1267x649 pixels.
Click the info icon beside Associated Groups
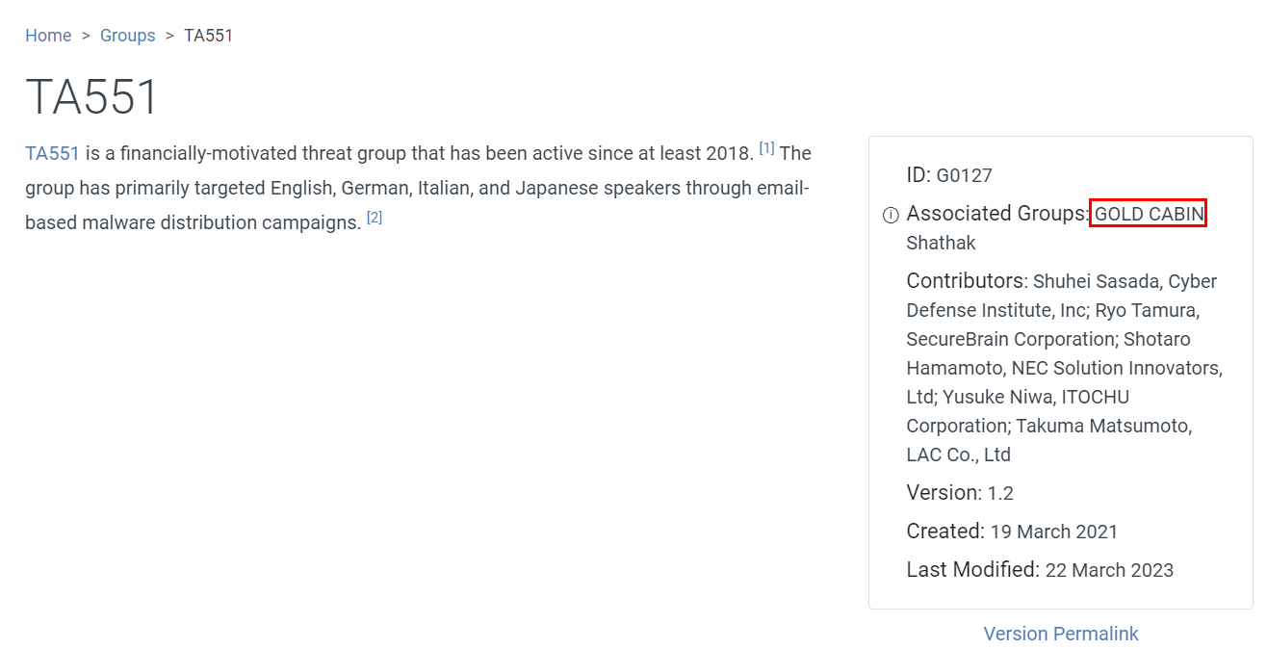(891, 215)
